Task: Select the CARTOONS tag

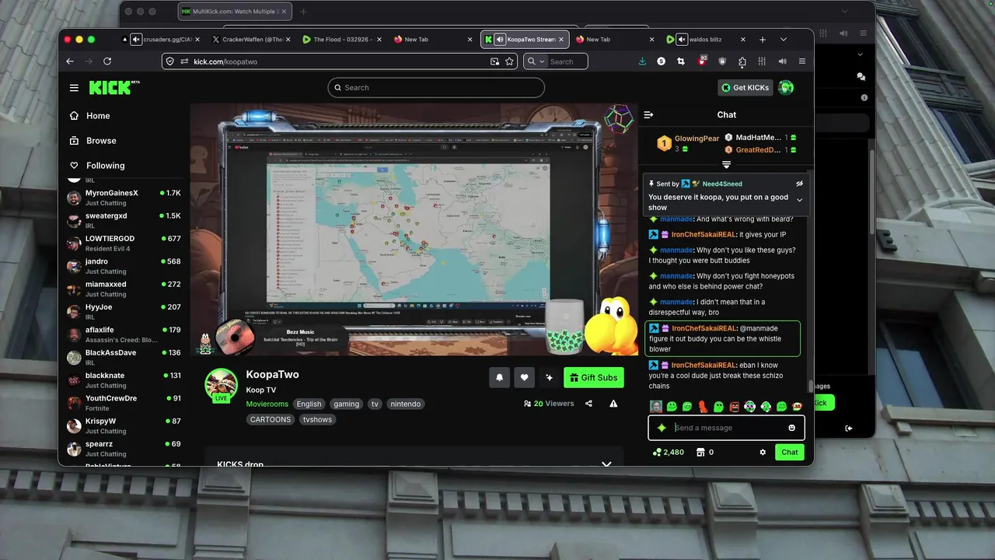Action: point(271,419)
